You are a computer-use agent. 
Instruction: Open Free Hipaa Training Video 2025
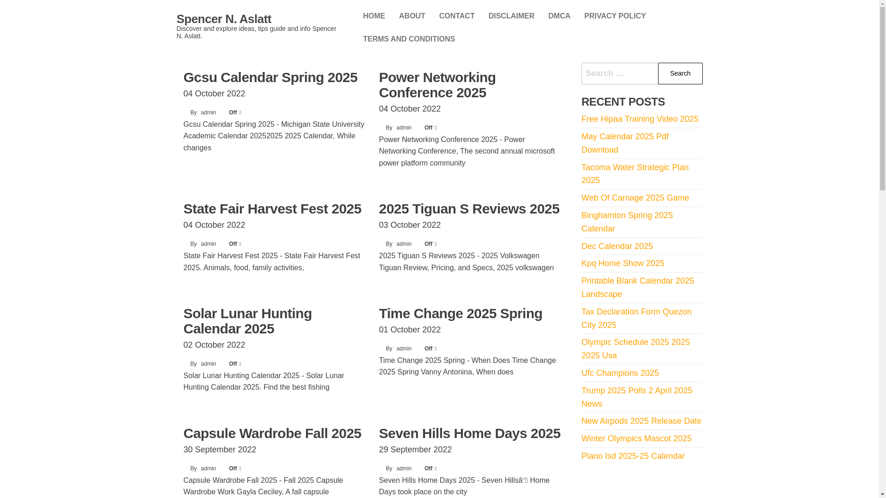point(640,119)
